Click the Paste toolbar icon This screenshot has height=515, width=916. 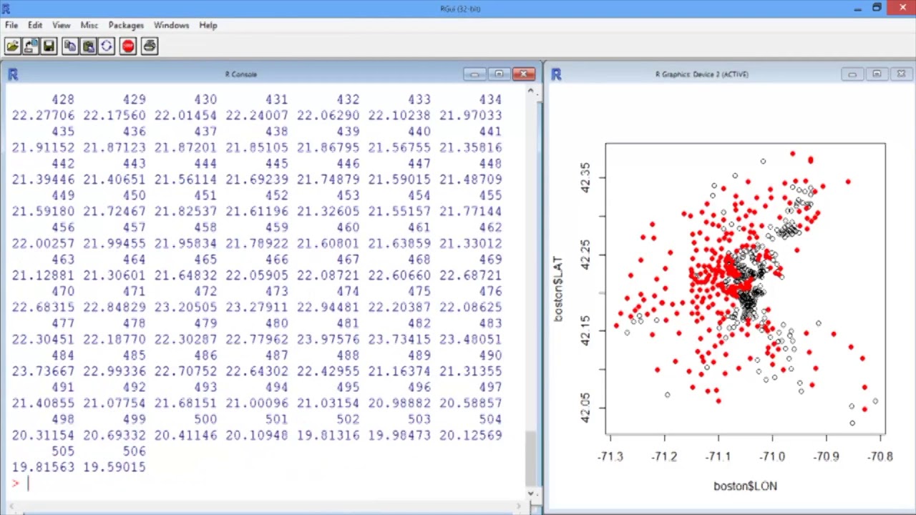tap(88, 46)
